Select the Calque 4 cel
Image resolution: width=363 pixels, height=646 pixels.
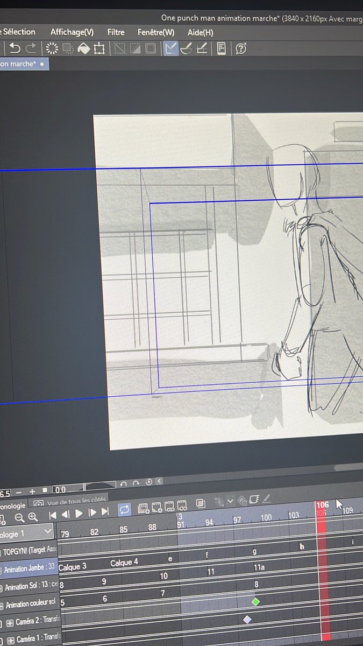pyautogui.click(x=124, y=563)
